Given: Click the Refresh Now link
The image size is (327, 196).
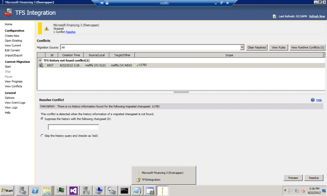Looking at the screenshot, I should coord(317,16).
